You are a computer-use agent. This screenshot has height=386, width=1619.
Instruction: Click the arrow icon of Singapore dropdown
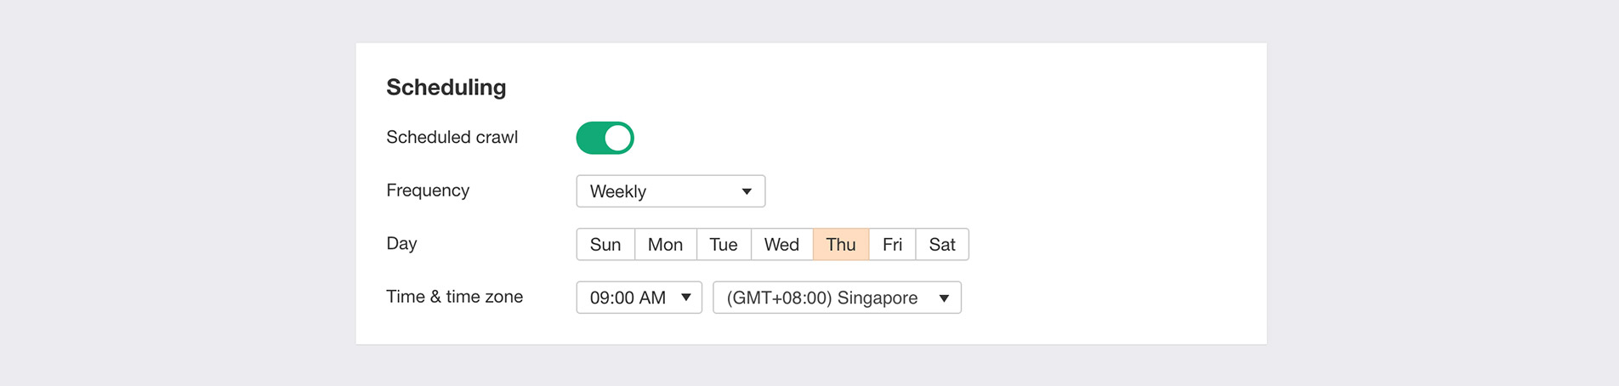pos(943,298)
